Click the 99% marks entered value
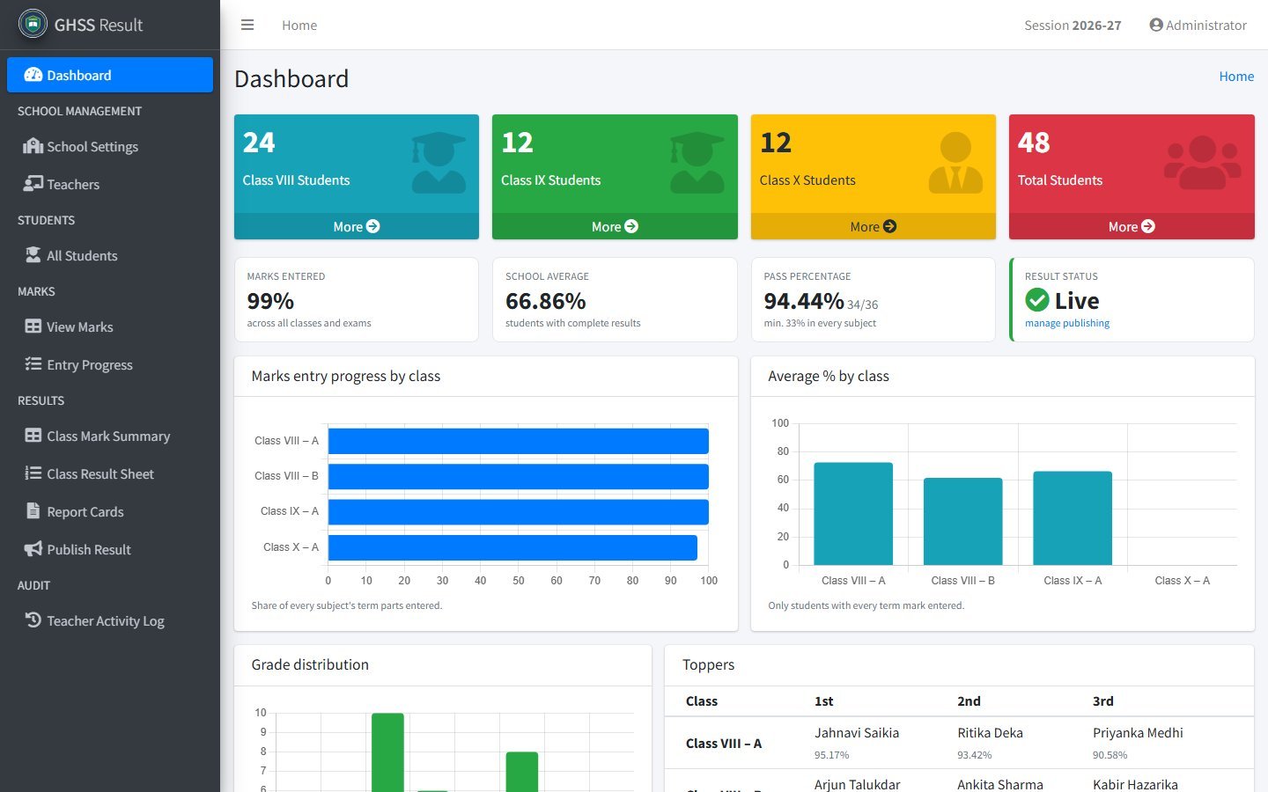The image size is (1268, 792). pos(270,301)
